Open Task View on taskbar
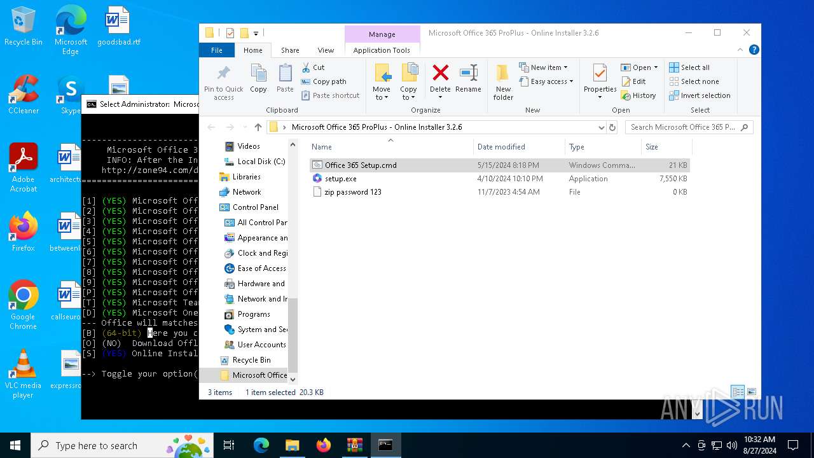The image size is (814, 458). (229, 445)
